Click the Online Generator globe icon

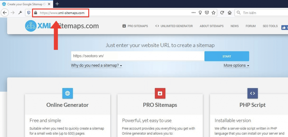(x=67, y=93)
